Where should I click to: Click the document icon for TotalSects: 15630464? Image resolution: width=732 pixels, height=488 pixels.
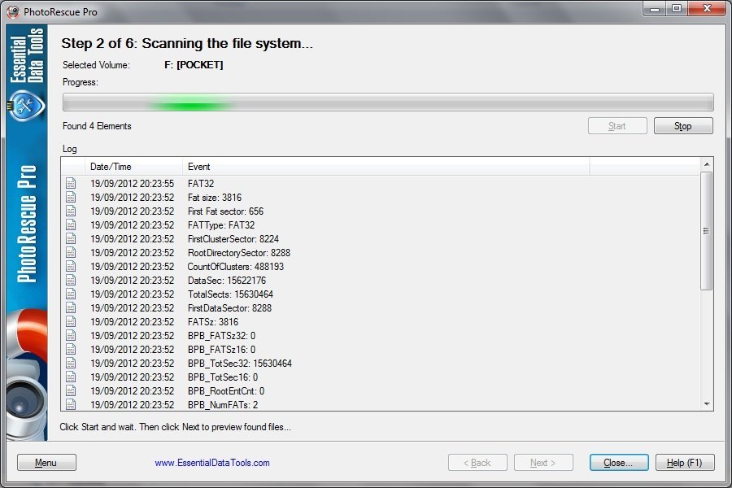tap(71, 294)
